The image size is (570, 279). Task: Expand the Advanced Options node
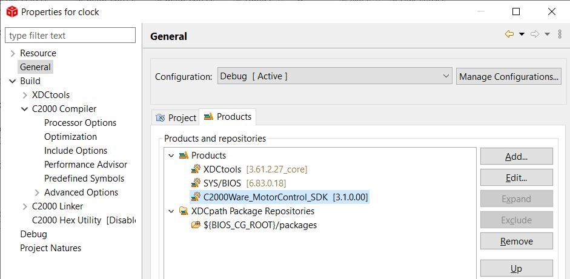click(x=37, y=192)
